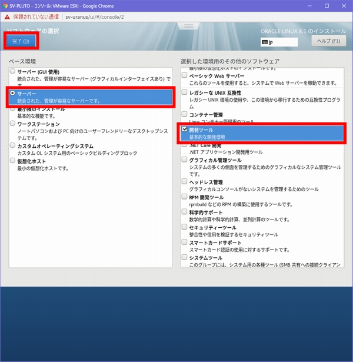
Task: Click the ベース環境 heading
Action: click(22, 61)
